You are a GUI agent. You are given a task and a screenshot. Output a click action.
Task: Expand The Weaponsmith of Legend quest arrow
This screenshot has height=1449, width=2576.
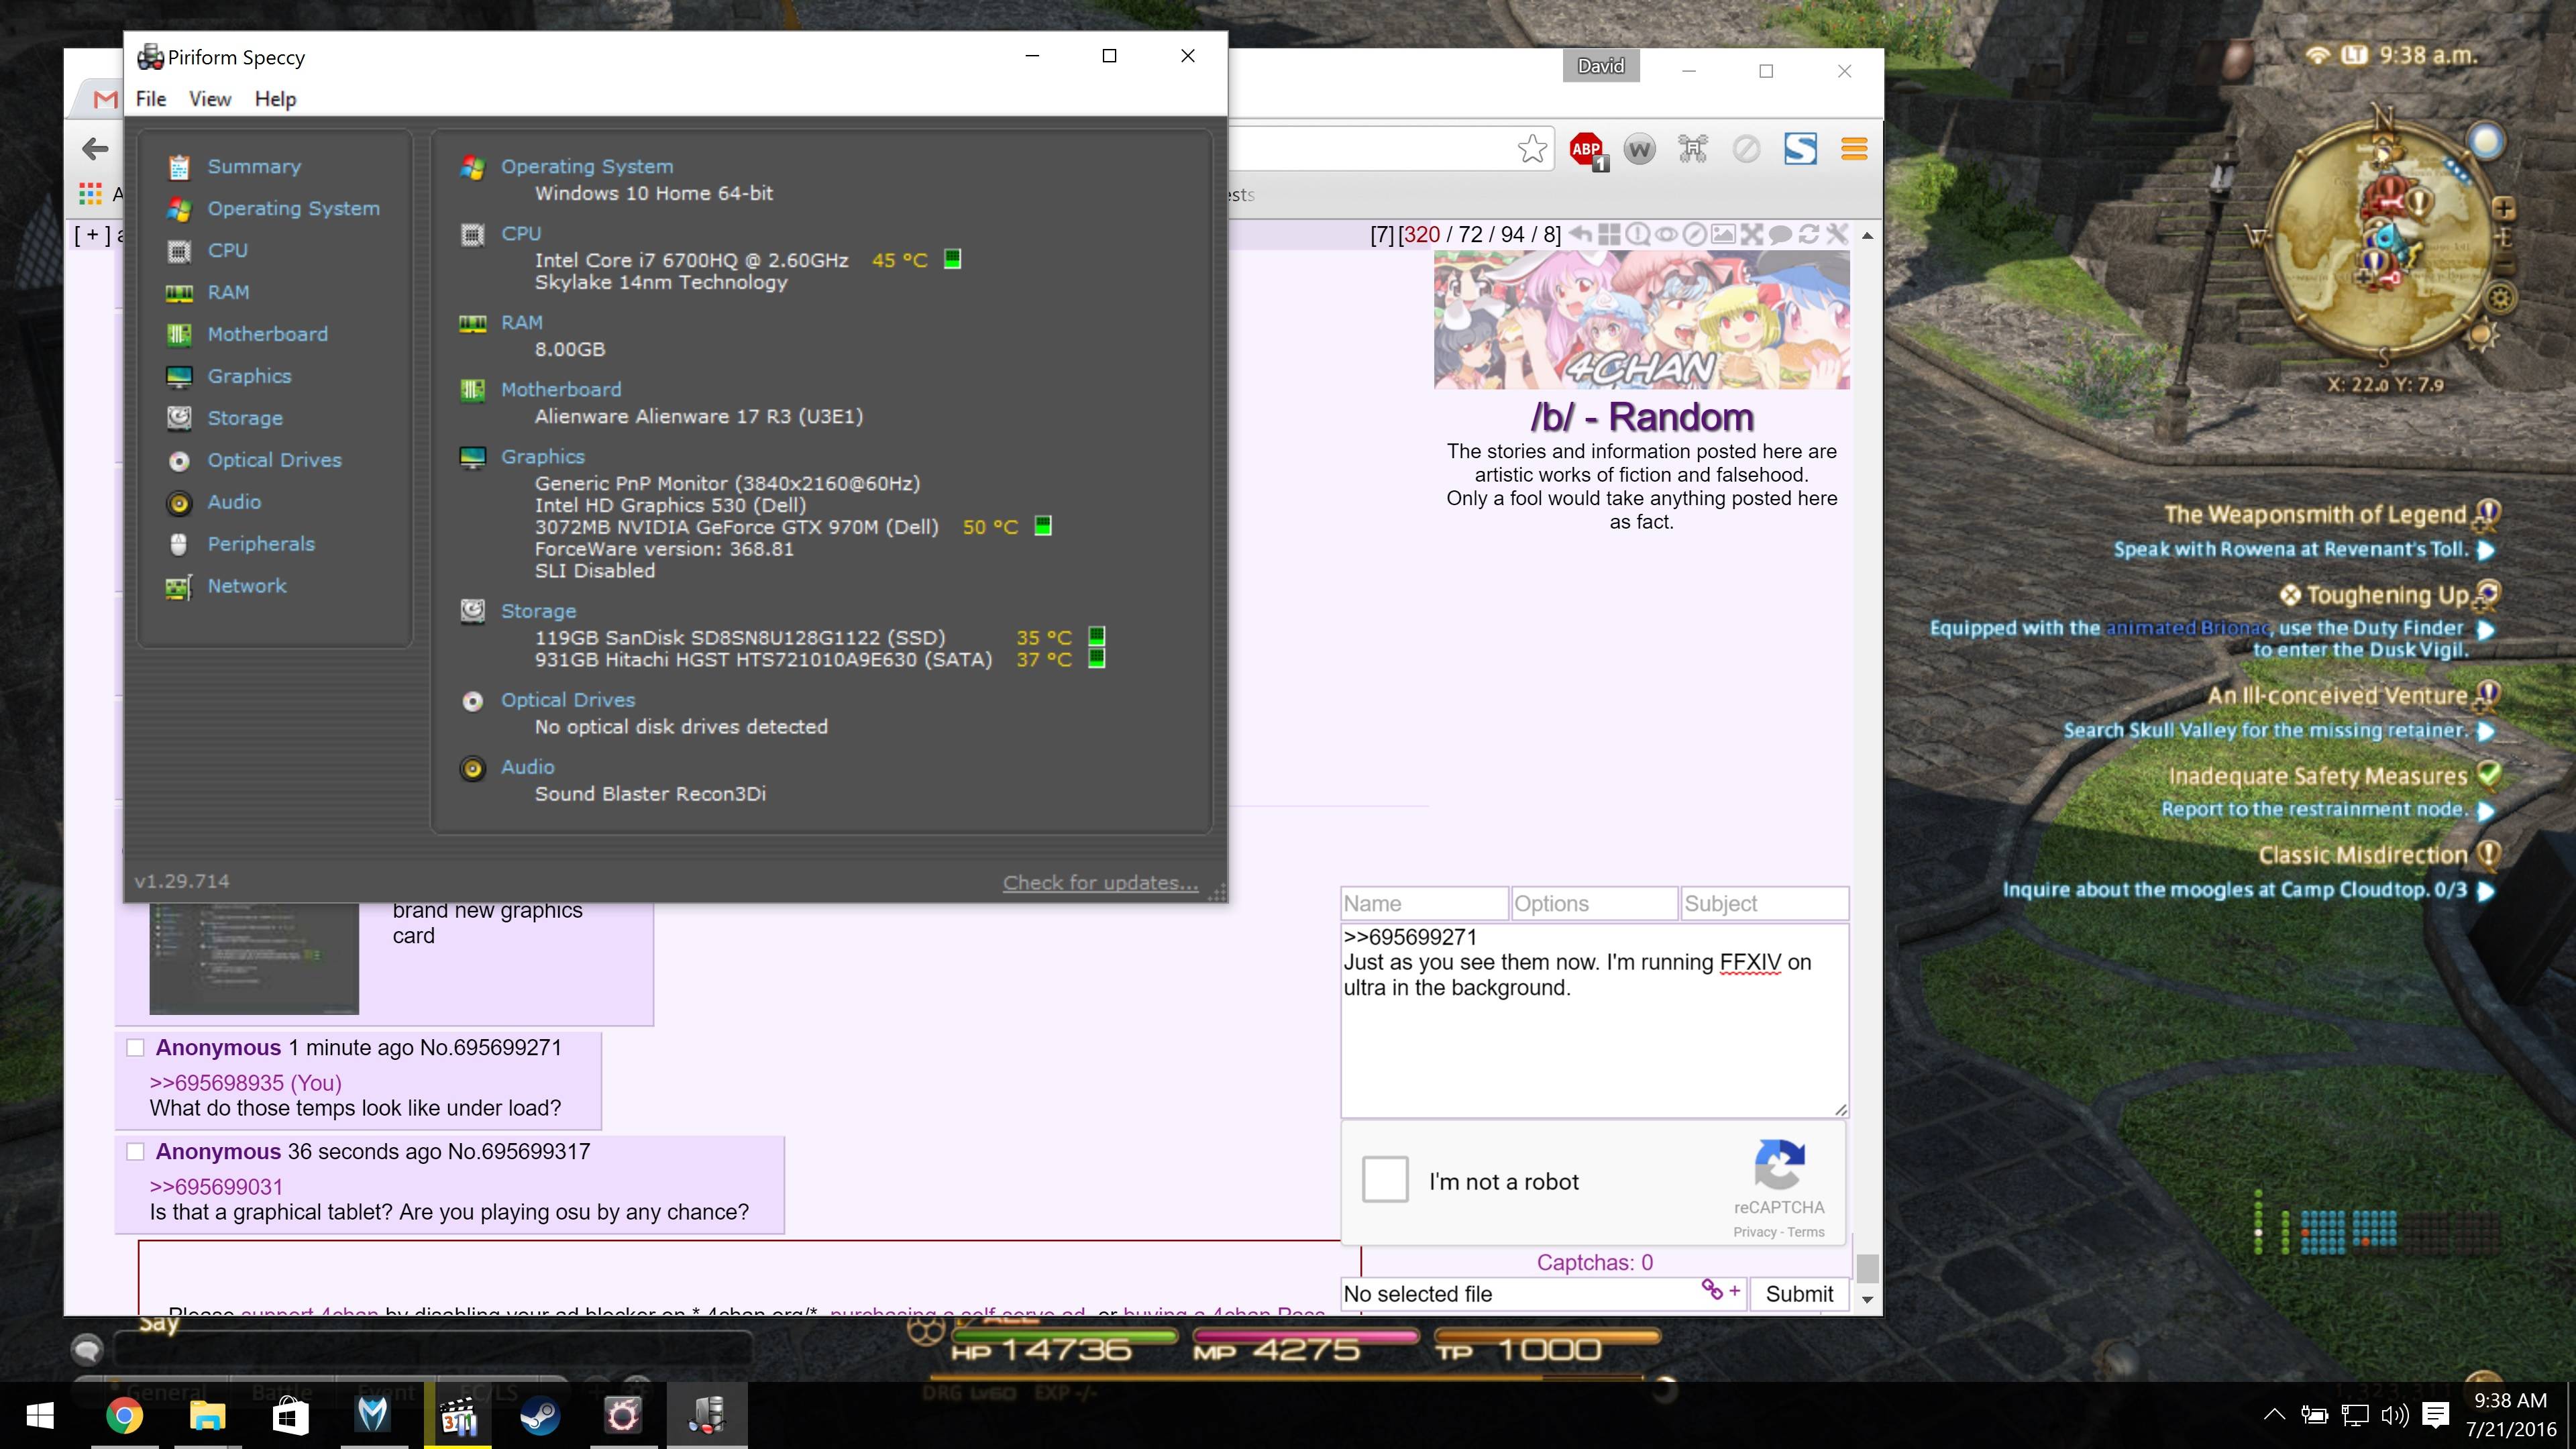tap(2486, 550)
